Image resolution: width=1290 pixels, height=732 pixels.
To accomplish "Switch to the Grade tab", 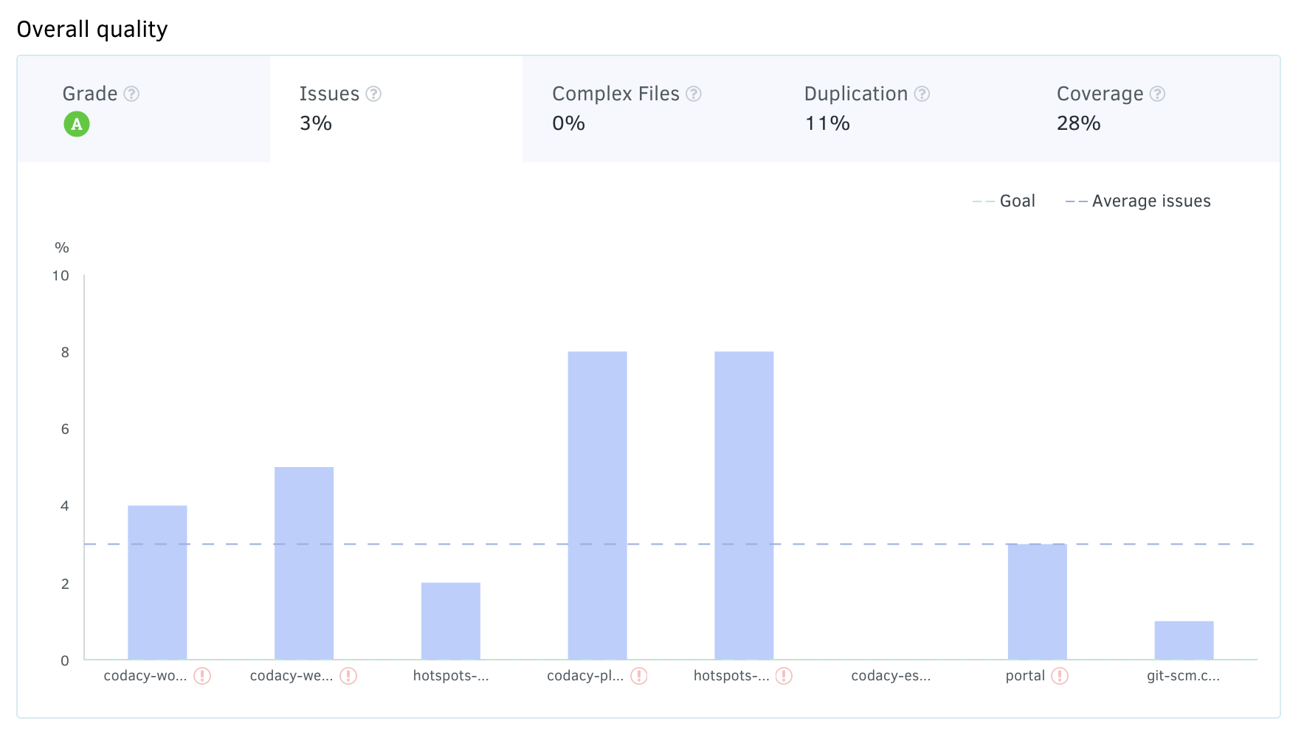I will [x=144, y=108].
